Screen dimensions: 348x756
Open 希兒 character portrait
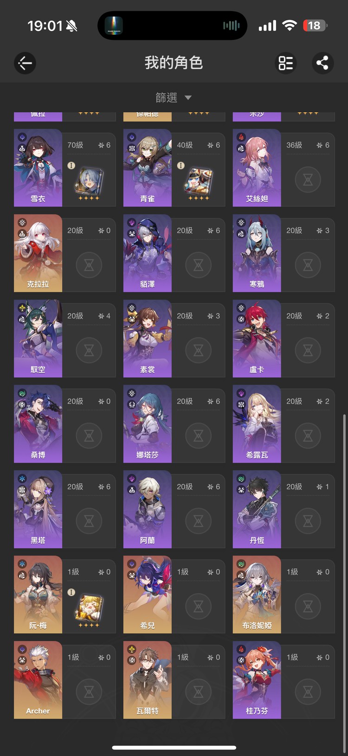click(x=148, y=594)
